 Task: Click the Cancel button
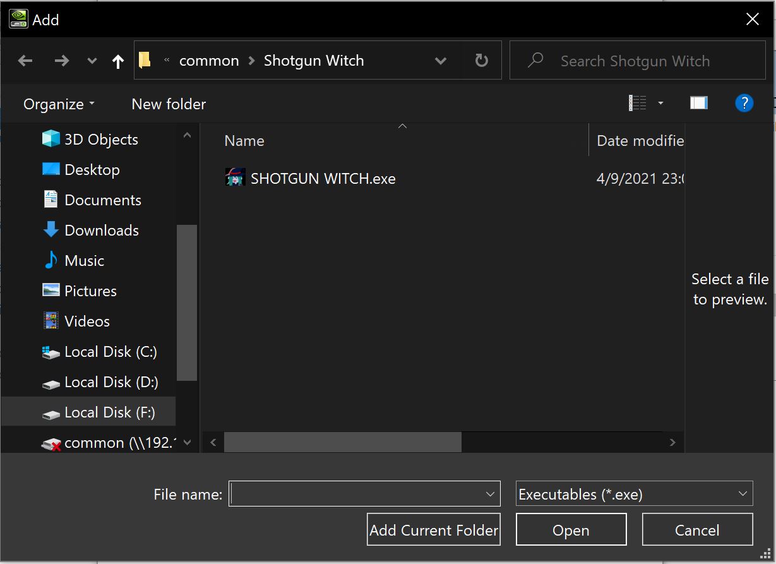click(697, 530)
